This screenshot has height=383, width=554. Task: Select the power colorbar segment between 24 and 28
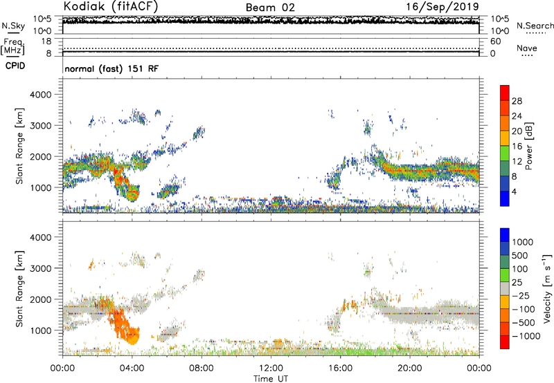[505, 108]
